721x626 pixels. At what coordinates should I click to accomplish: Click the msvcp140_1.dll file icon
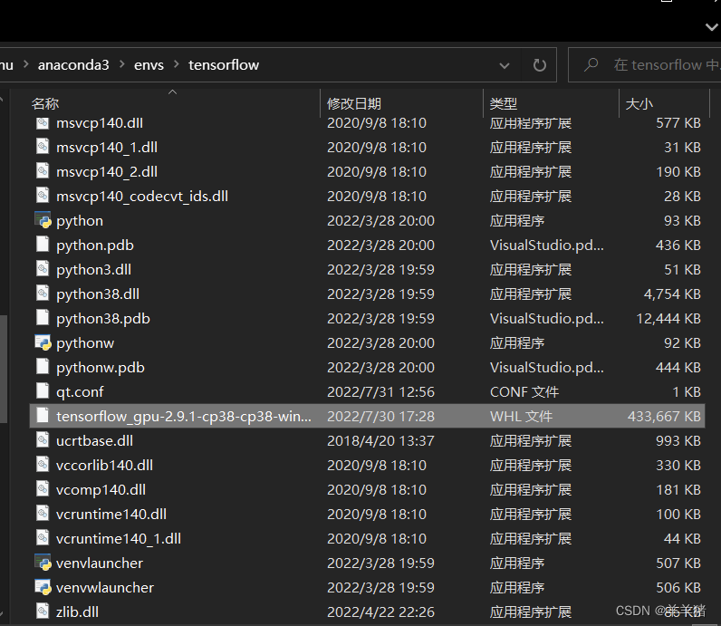pos(43,147)
